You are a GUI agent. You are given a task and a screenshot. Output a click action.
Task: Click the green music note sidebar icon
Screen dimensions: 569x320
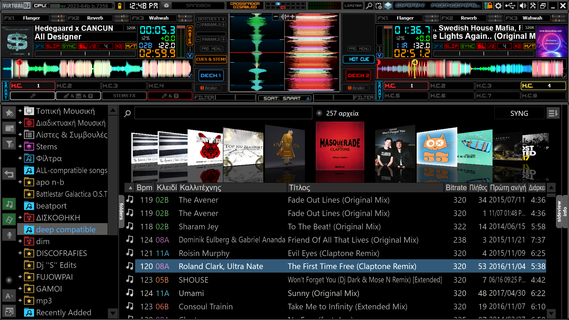tap(9, 204)
